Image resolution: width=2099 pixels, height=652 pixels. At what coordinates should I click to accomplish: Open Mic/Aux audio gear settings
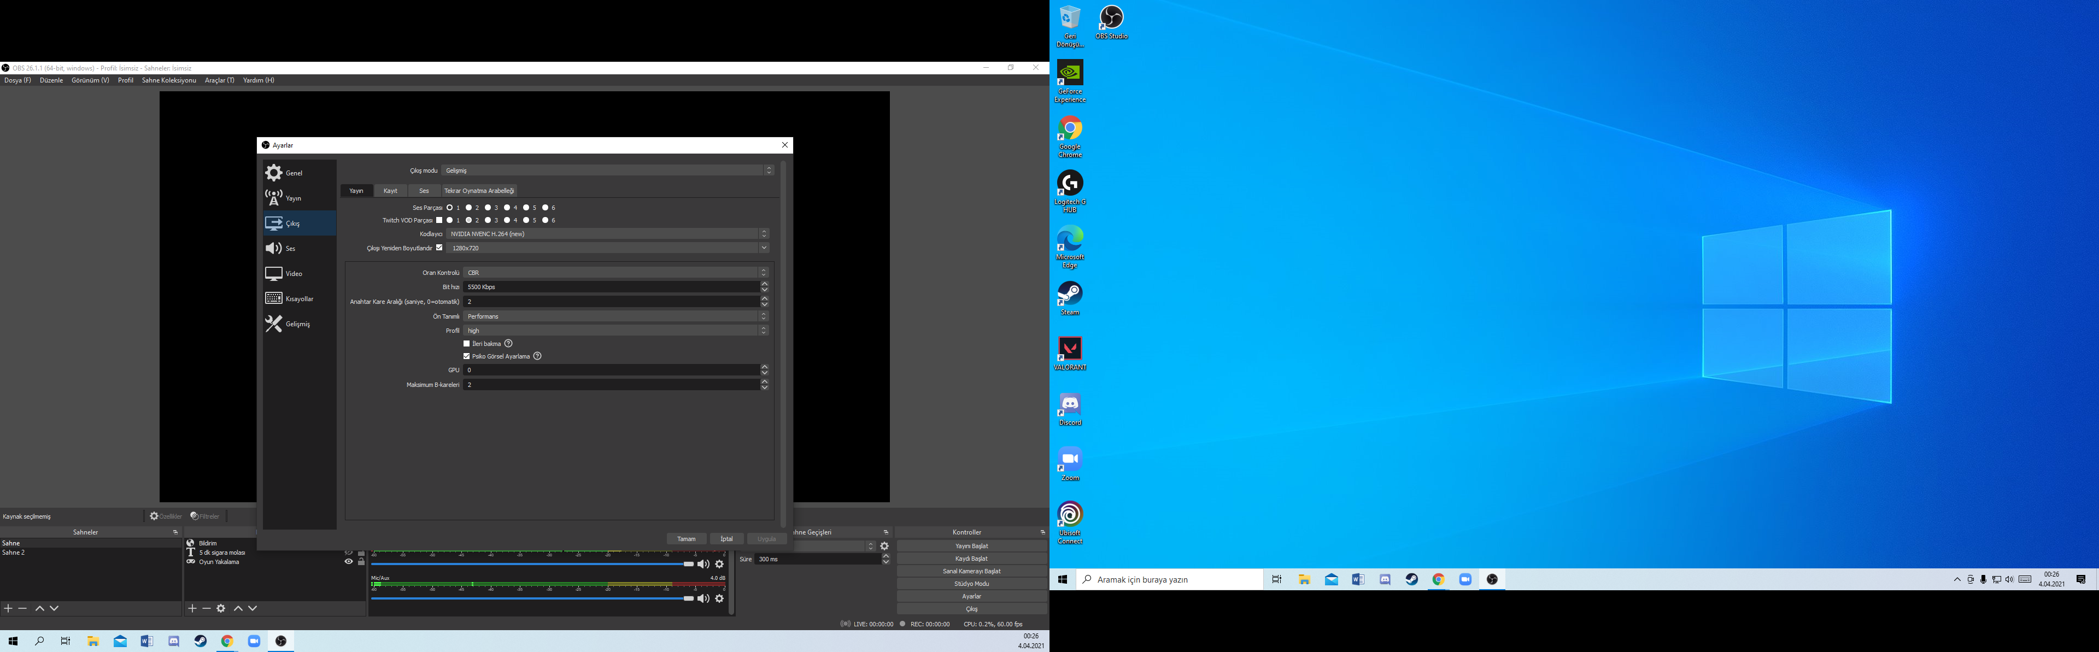[719, 599]
